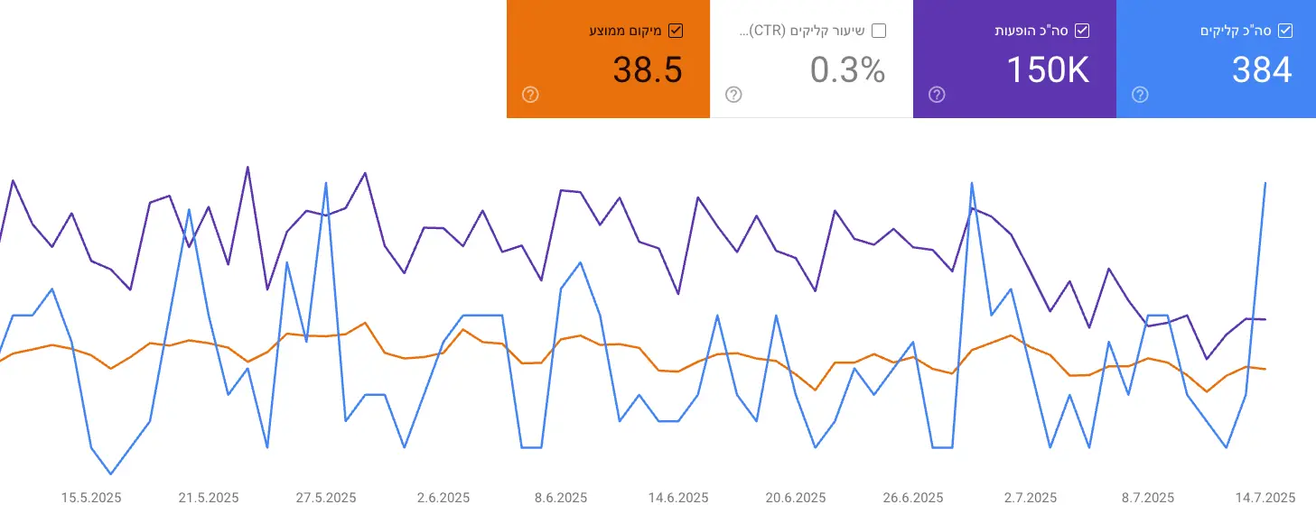Image resolution: width=1316 pixels, height=532 pixels.
Task: Disable the מיקום ממוצע checkbox
Action: click(676, 31)
